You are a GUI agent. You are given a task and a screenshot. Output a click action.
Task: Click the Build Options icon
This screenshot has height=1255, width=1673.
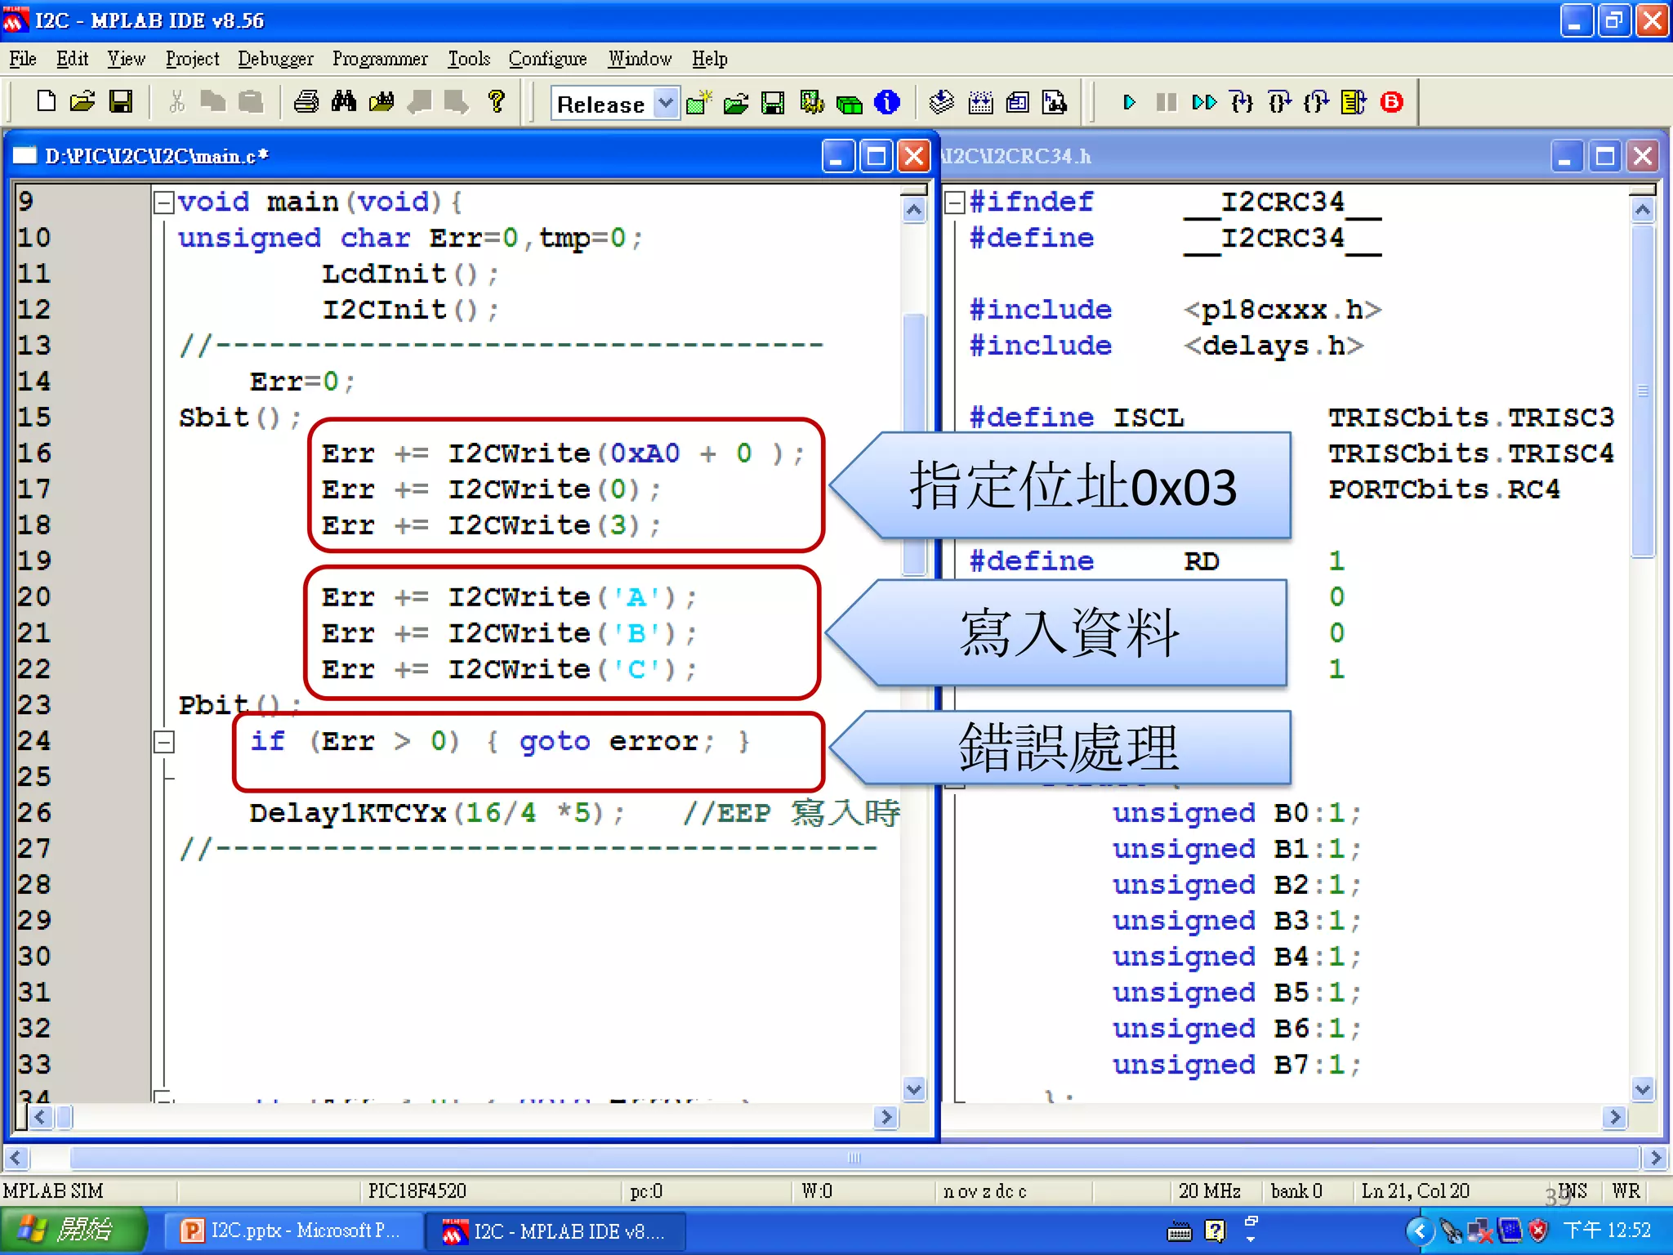pyautogui.click(x=811, y=103)
